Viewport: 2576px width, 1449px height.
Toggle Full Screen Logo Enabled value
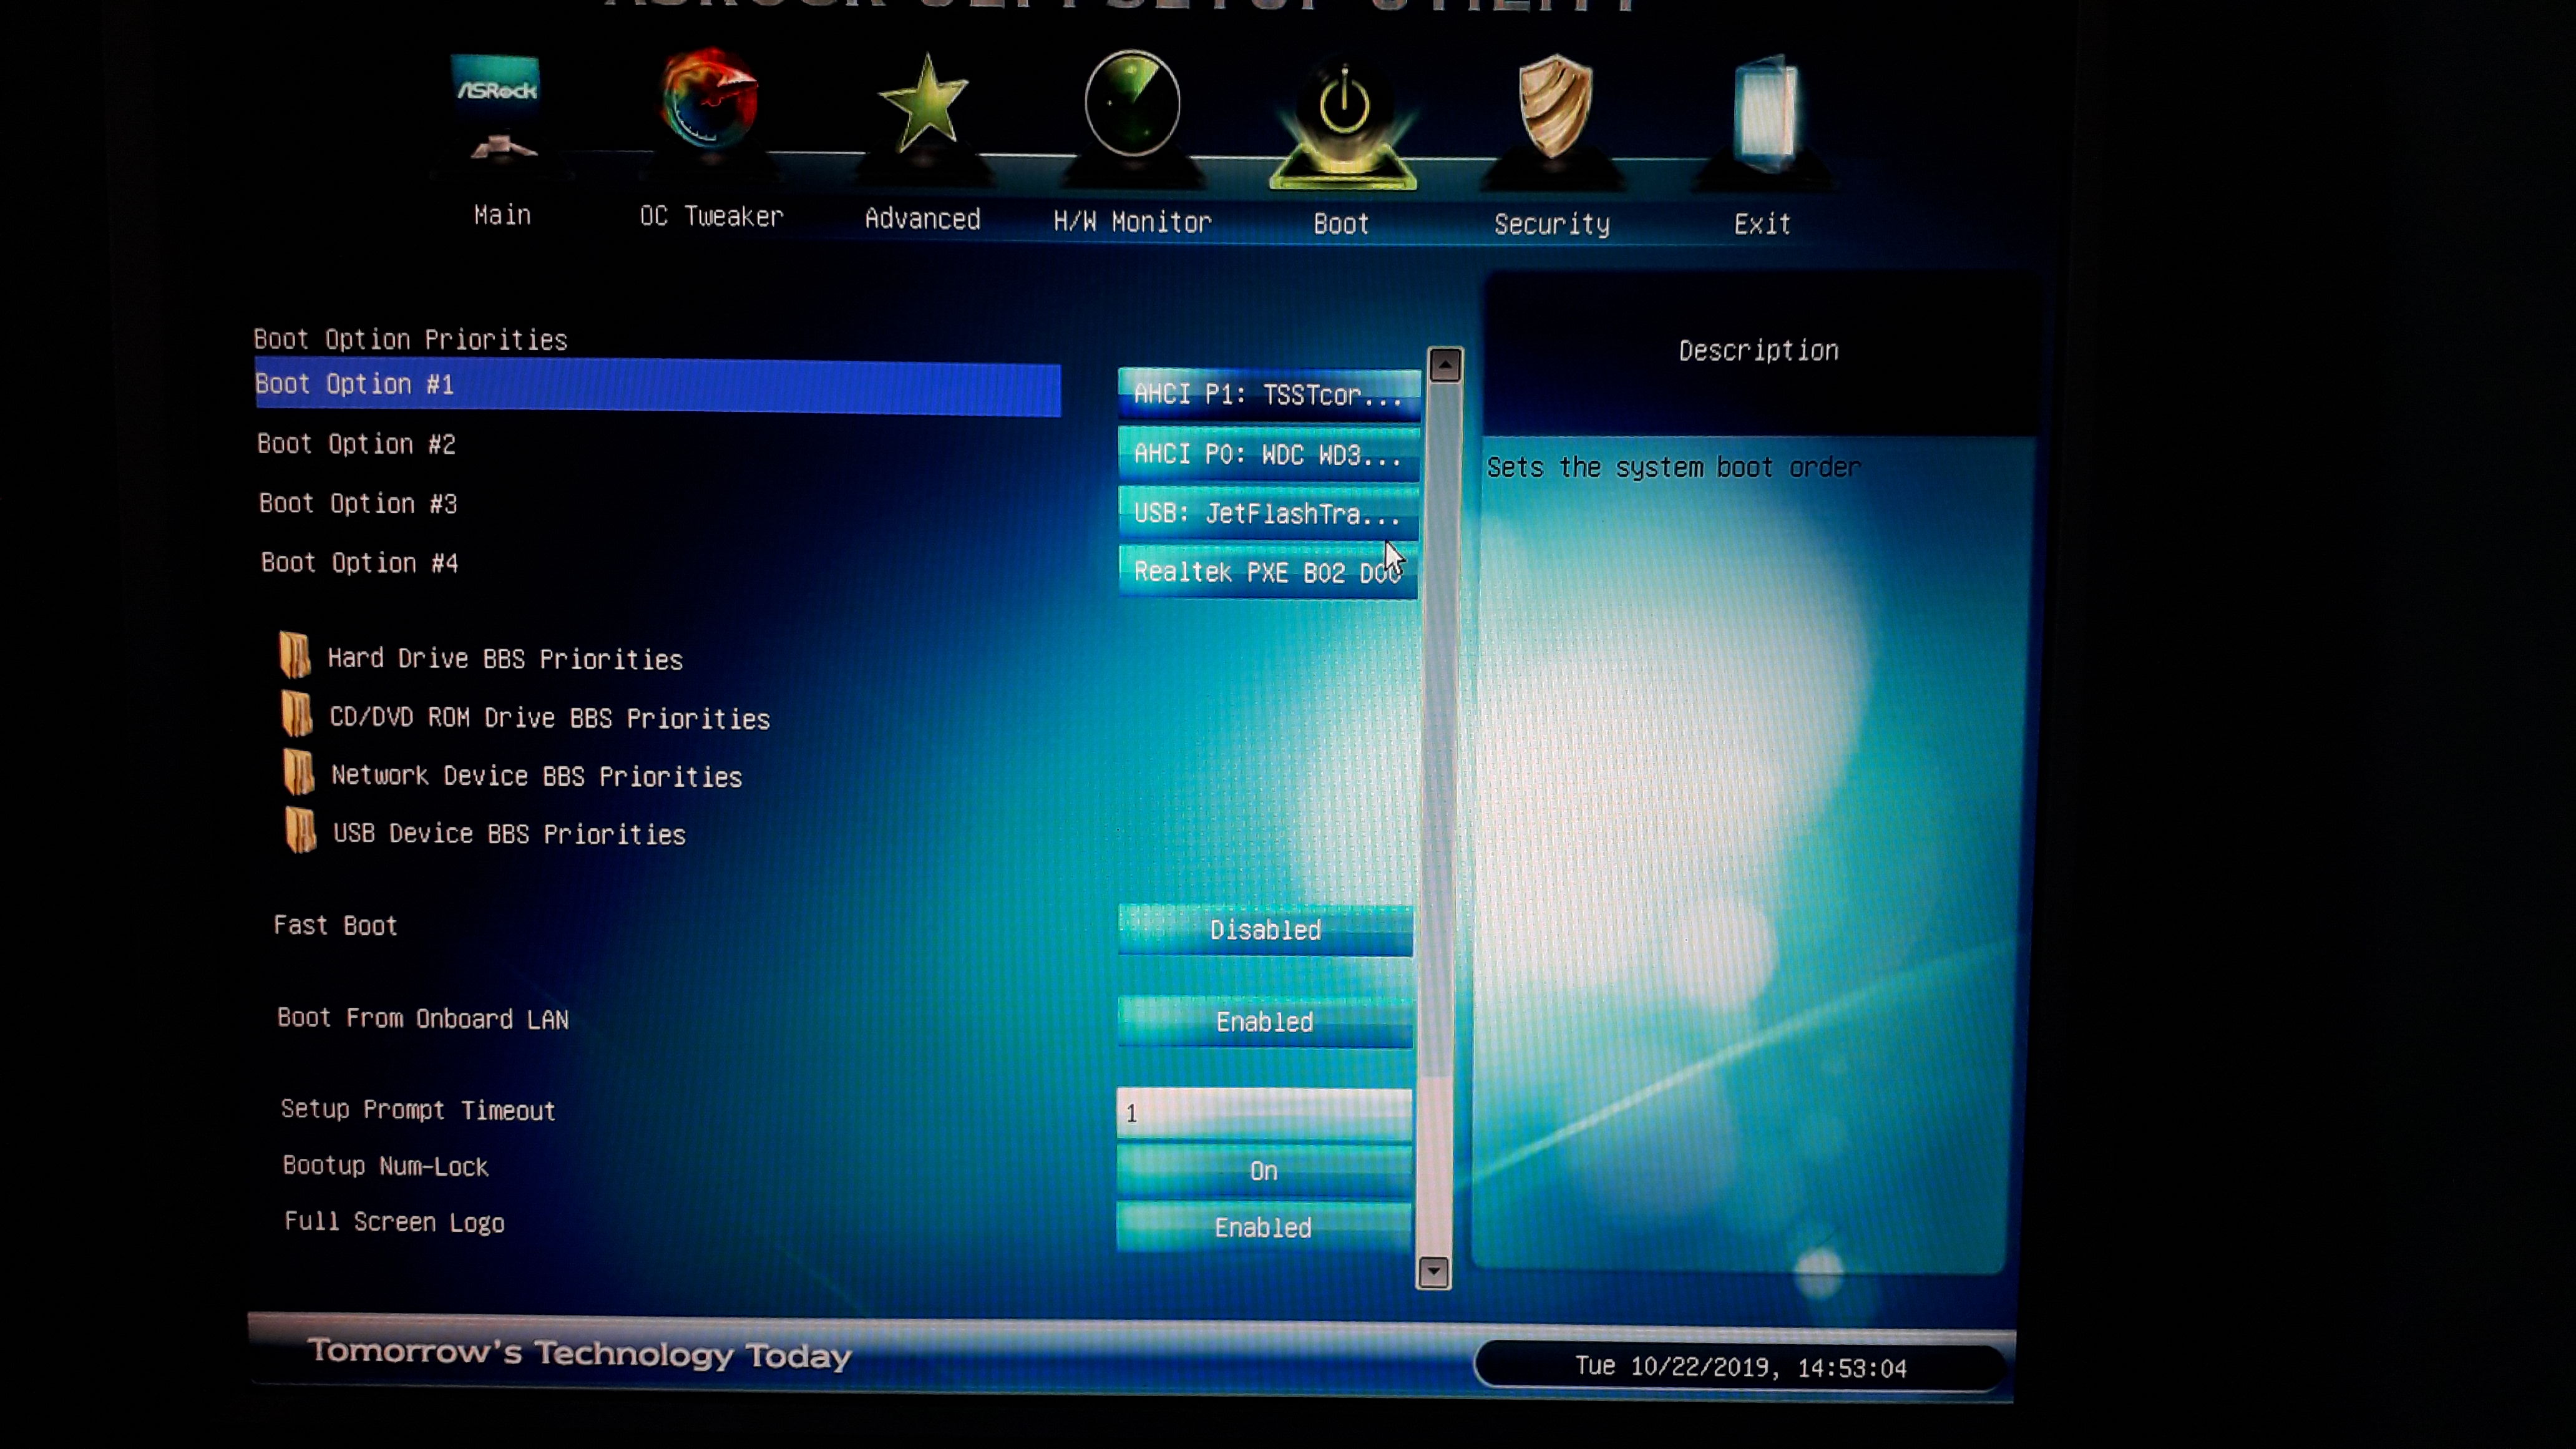point(1263,1227)
